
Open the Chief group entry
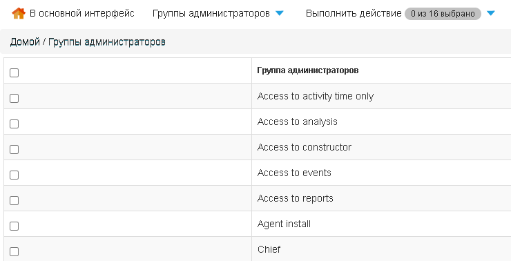click(269, 249)
